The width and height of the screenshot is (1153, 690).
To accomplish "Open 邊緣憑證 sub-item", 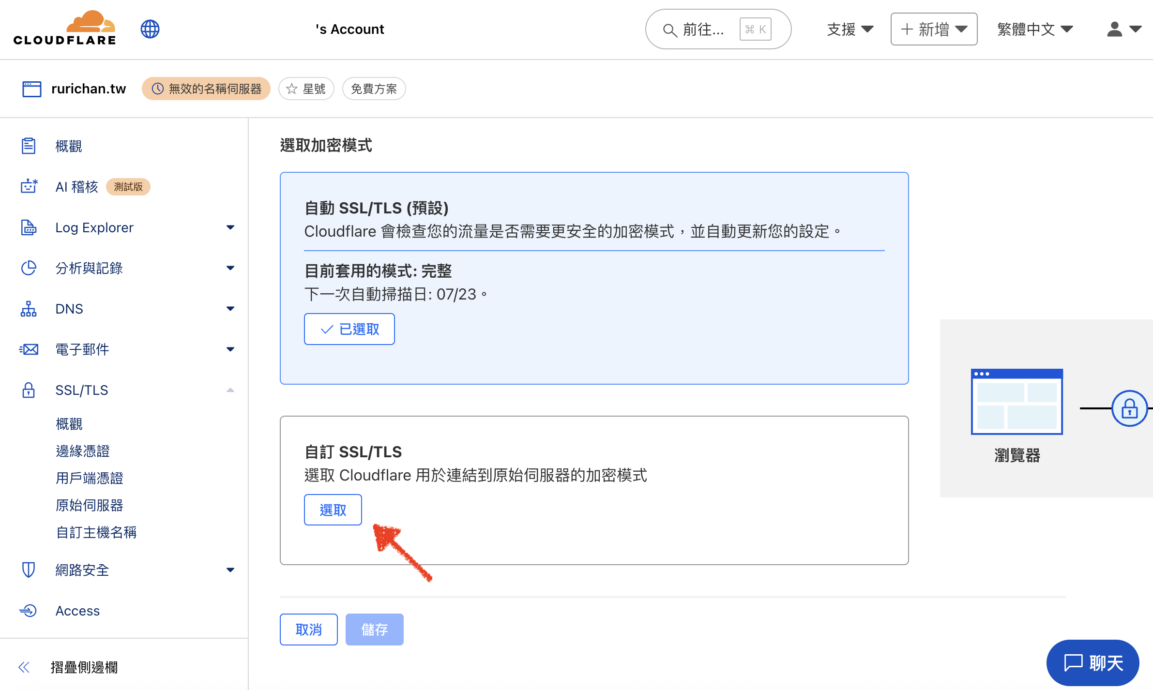I will click(83, 451).
